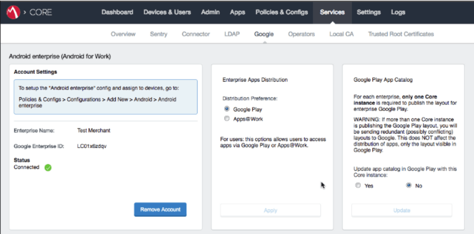This screenshot has width=474, height=234.
Task: Open the Local CA tab
Action: (x=341, y=34)
